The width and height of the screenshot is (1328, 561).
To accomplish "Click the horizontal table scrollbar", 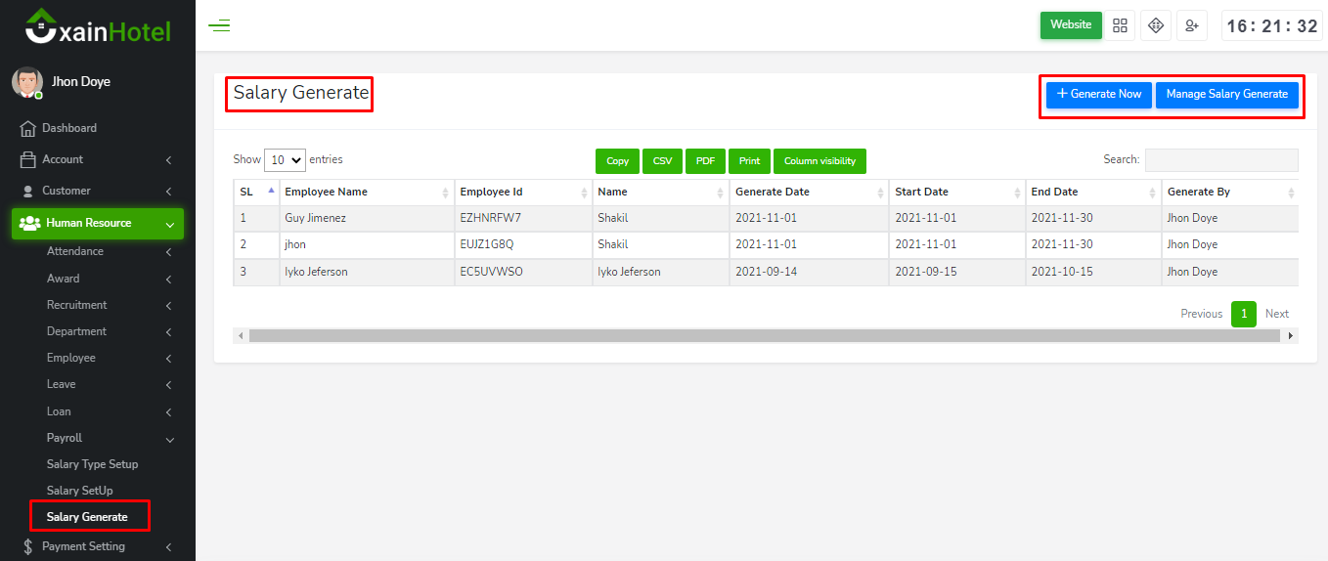I will point(763,335).
